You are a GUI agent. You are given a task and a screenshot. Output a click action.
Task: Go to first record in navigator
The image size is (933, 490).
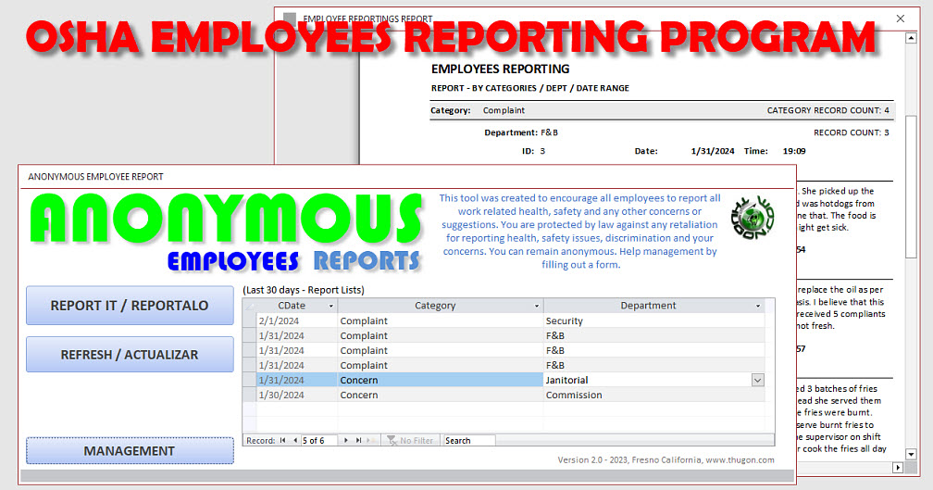[282, 441]
